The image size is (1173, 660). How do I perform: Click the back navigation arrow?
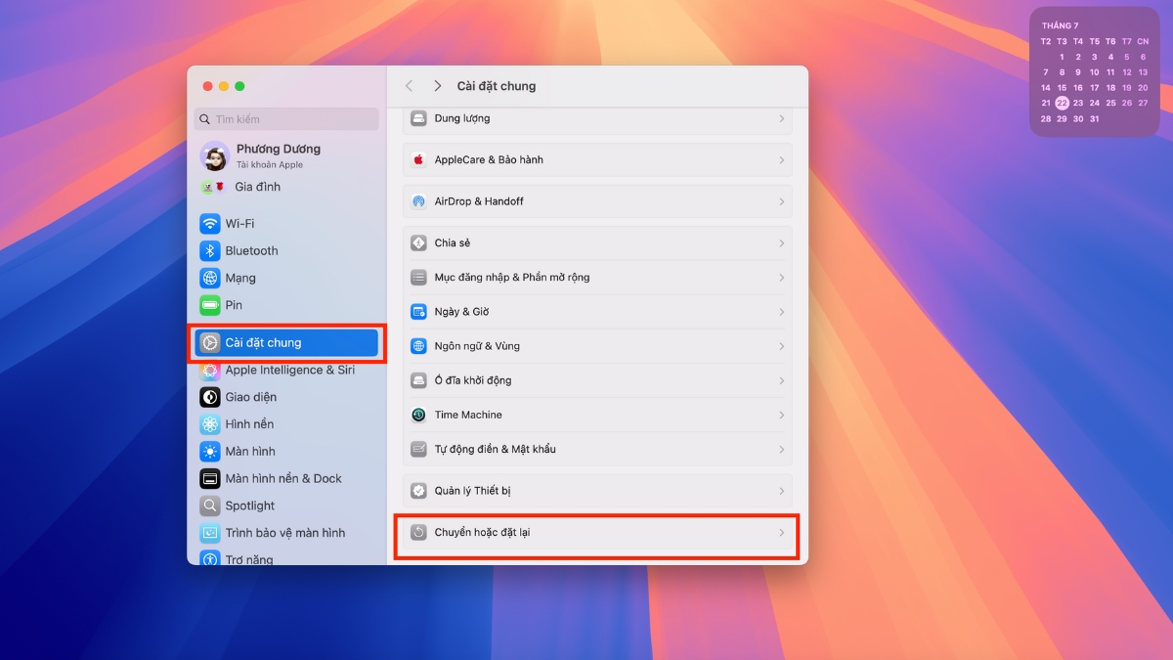409,86
